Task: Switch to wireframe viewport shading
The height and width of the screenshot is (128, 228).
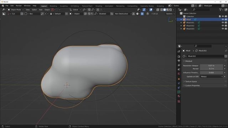Action: tap(161, 10)
